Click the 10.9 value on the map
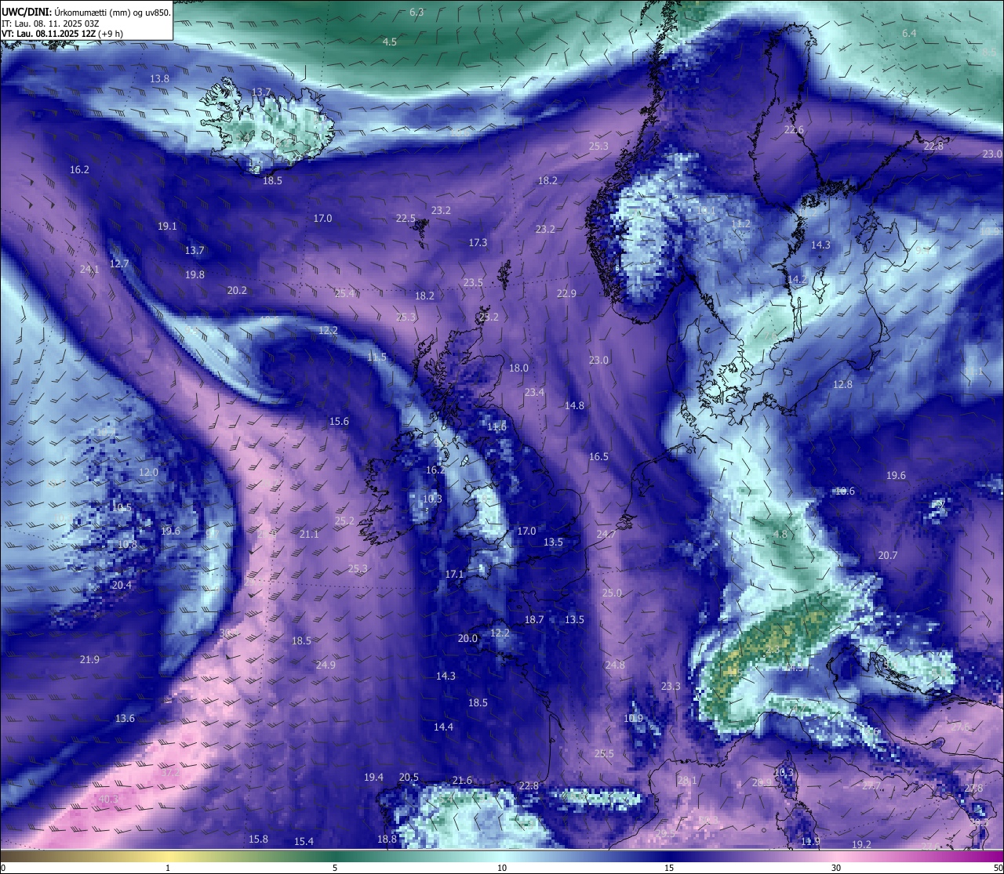The image size is (1004, 874). [633, 718]
